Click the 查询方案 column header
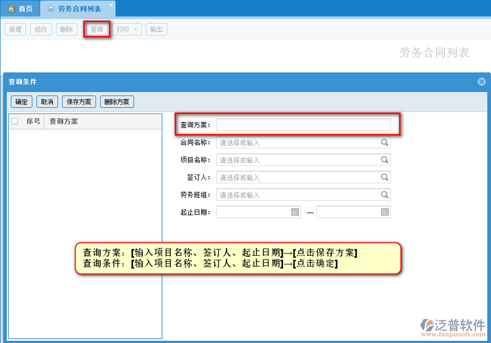491x343 pixels. pyautogui.click(x=103, y=122)
